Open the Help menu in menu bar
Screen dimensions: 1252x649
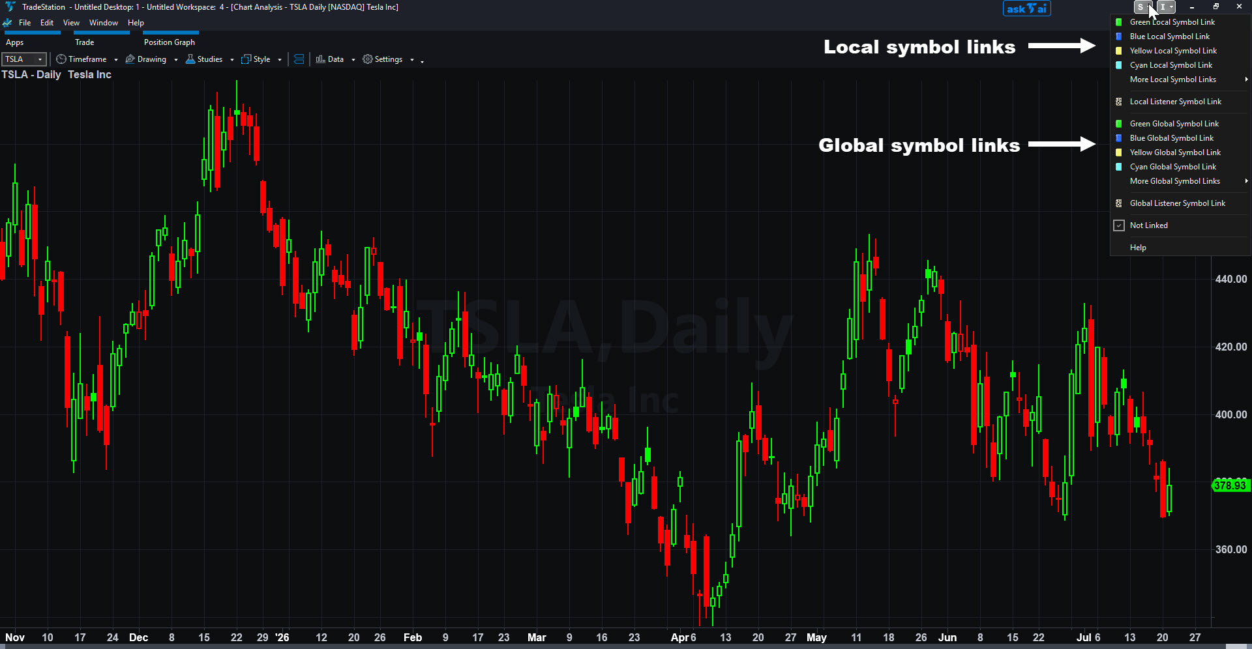[136, 23]
